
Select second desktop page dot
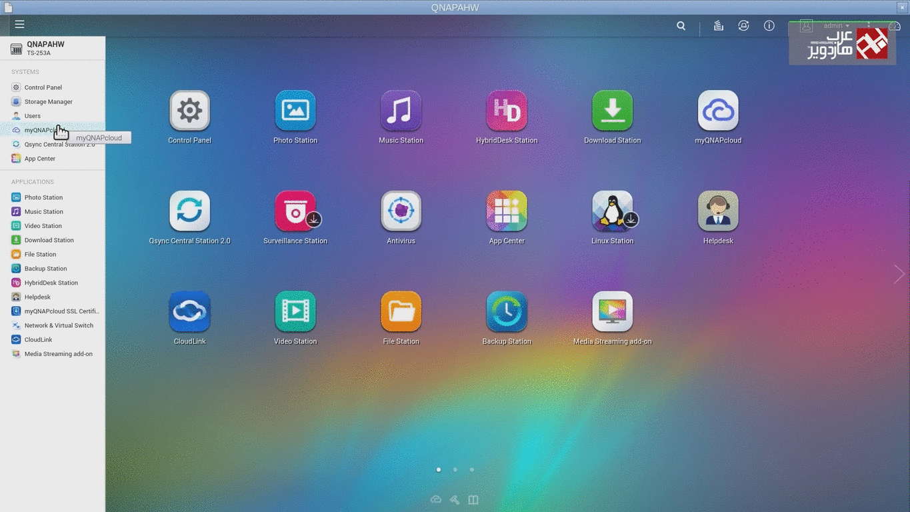tap(455, 469)
